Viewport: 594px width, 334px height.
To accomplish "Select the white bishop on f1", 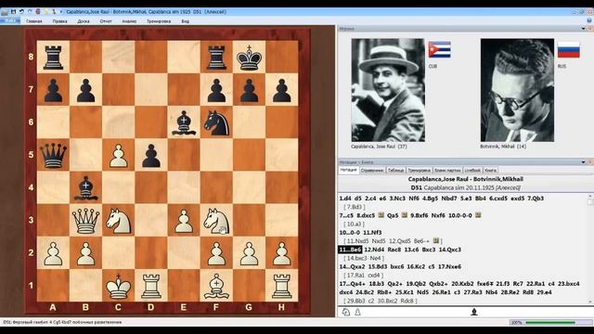I will point(216,286).
